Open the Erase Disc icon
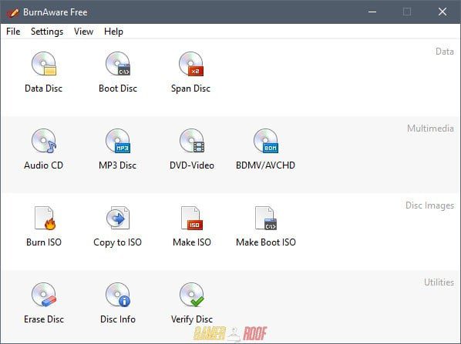Image resolution: width=461 pixels, height=344 pixels. click(x=44, y=295)
